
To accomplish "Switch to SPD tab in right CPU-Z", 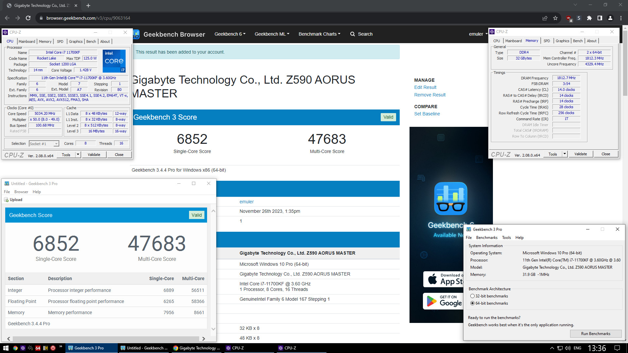I will pos(547,41).
